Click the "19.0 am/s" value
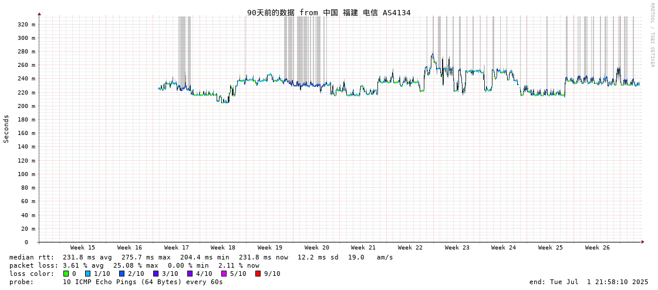 tap(370, 257)
